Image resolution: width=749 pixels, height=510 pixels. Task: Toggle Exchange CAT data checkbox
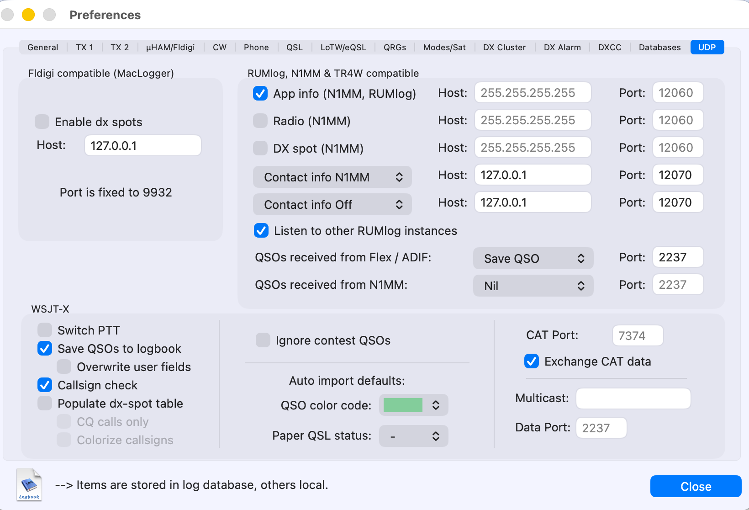532,361
